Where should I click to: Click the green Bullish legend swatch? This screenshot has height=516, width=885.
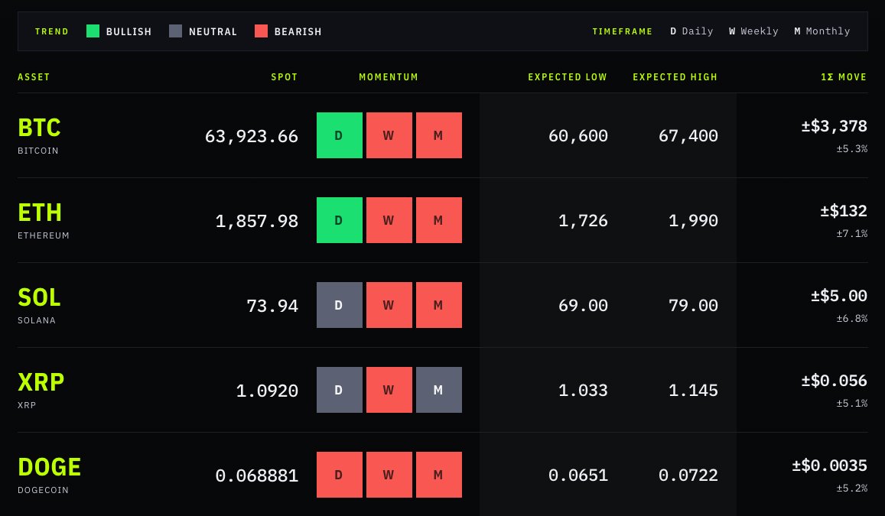point(93,31)
